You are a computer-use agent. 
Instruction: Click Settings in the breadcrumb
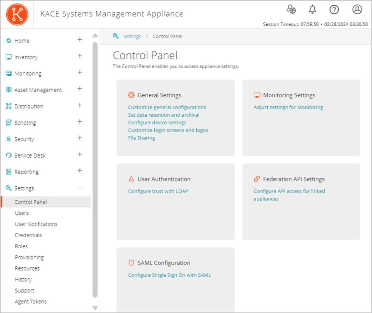[x=132, y=36]
